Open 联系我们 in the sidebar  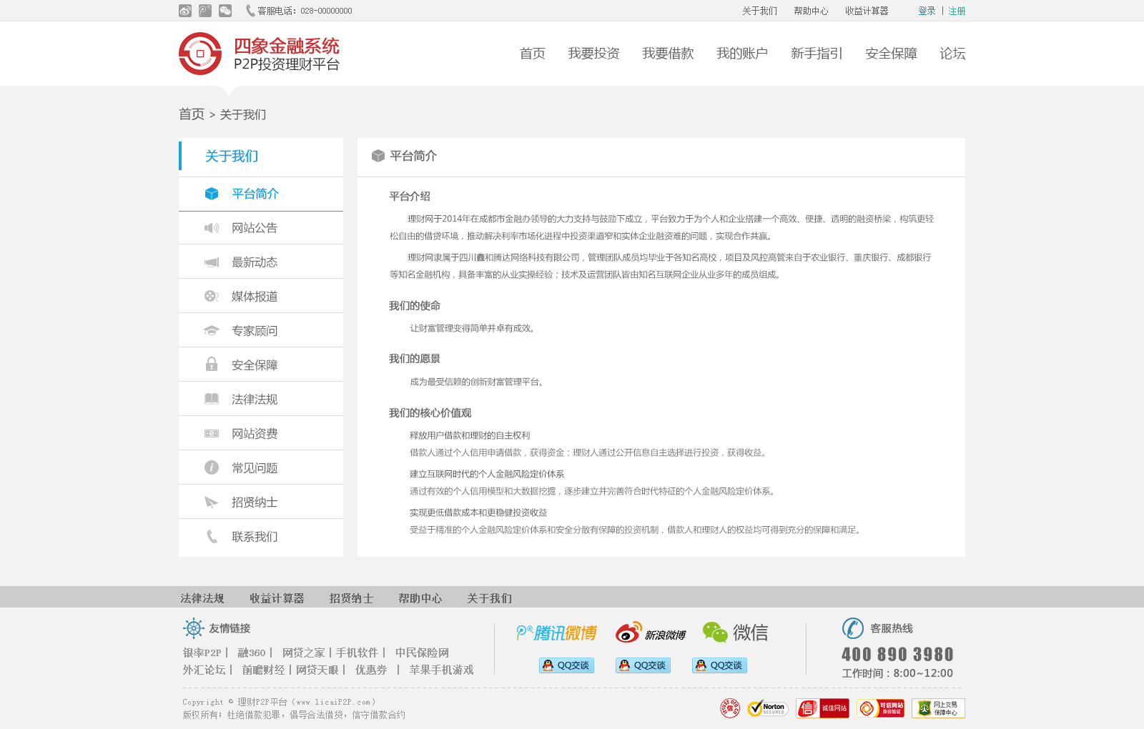[255, 537]
